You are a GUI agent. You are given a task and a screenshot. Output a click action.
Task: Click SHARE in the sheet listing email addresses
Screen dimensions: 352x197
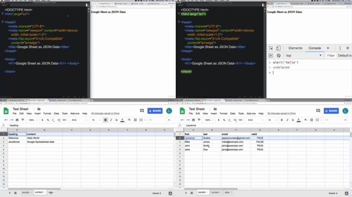tap(331, 111)
